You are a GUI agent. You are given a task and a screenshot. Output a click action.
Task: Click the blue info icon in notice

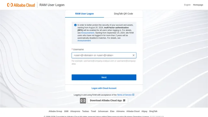click(x=75, y=25)
